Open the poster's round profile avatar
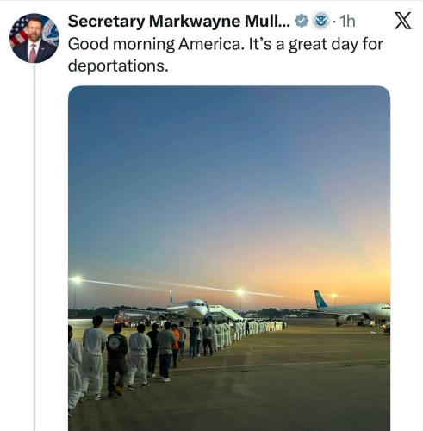423x431 pixels. pos(34,38)
